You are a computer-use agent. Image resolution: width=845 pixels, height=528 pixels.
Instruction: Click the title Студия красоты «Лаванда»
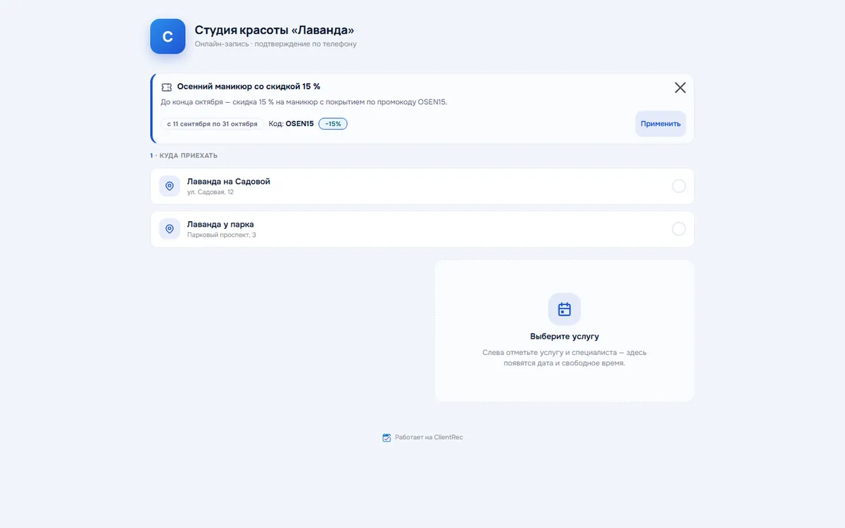point(275,30)
